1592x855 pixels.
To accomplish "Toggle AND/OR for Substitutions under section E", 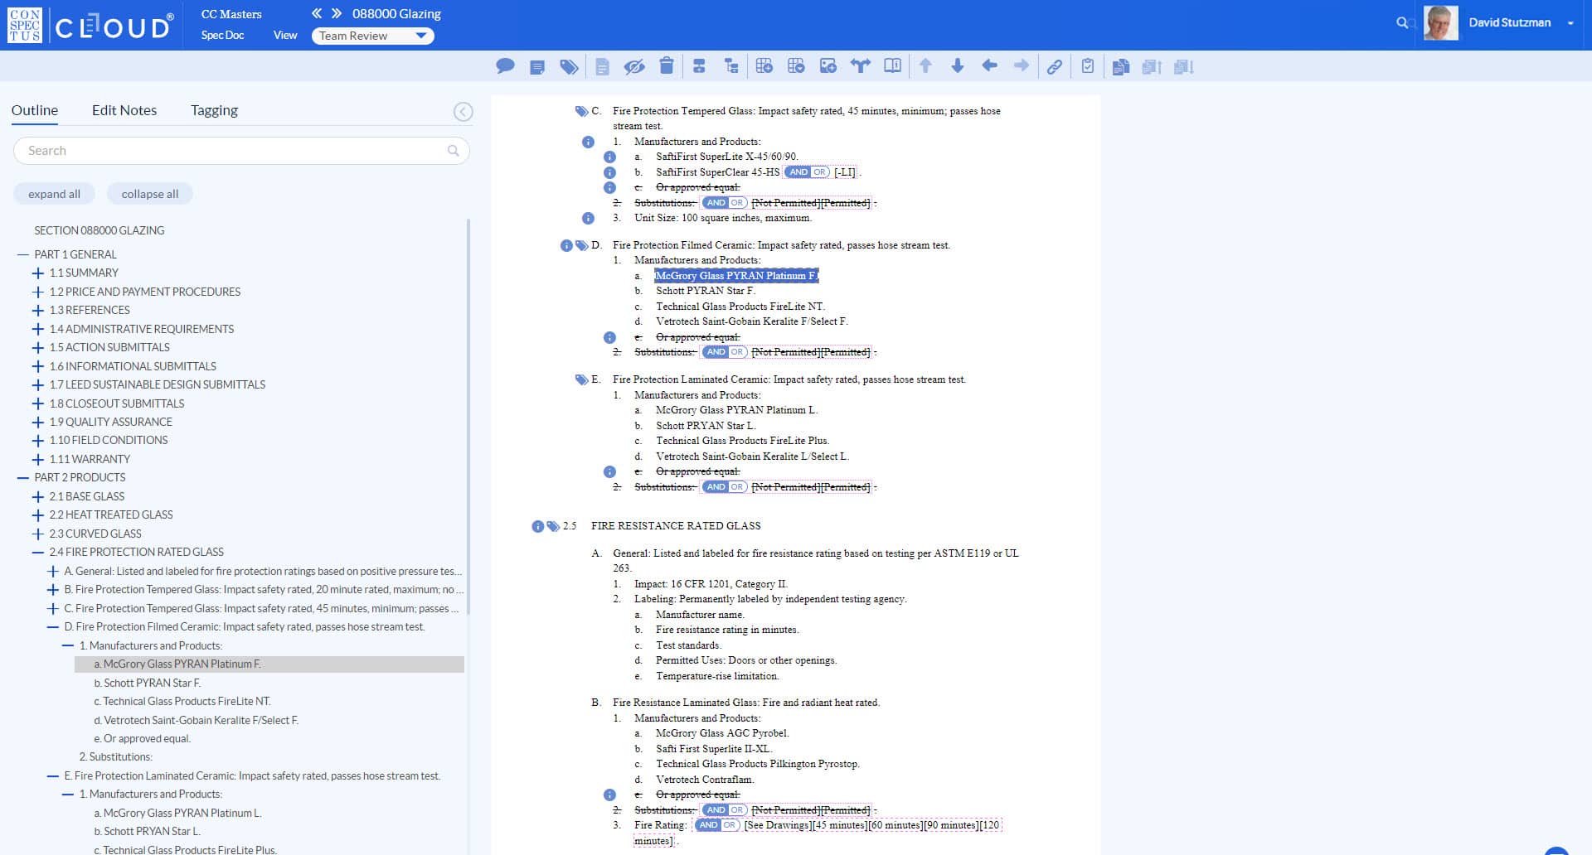I will (725, 487).
